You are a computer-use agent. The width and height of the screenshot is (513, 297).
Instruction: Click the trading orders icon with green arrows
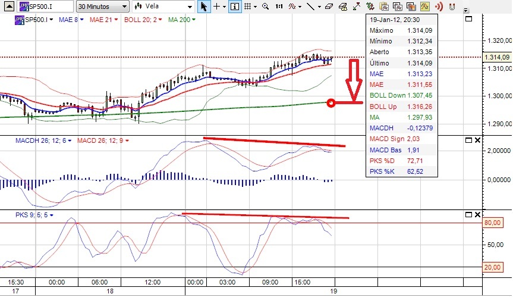pos(370,6)
